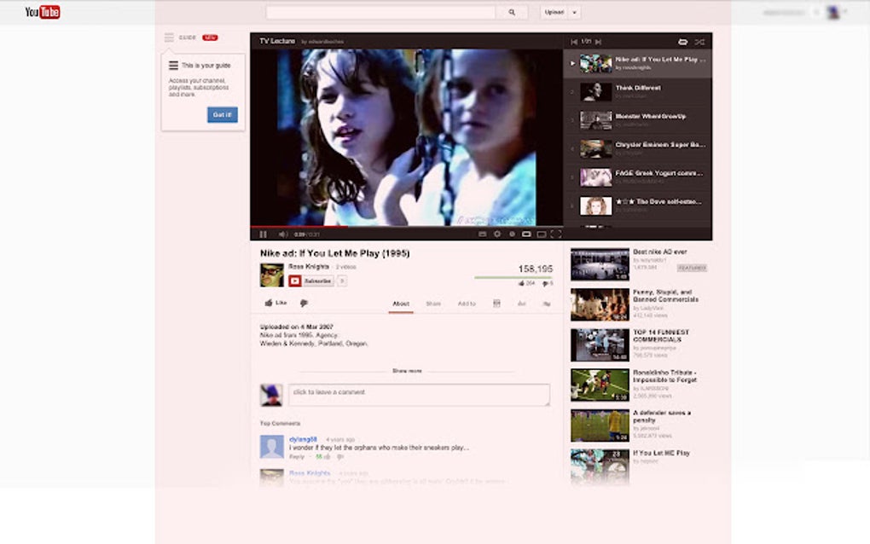Select playlist item Chrysler Eminem Super Bowl

tap(637, 148)
